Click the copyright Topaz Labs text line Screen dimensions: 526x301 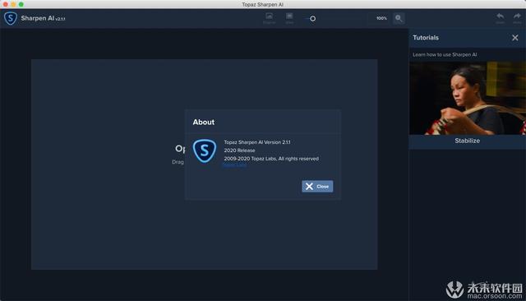click(x=271, y=159)
